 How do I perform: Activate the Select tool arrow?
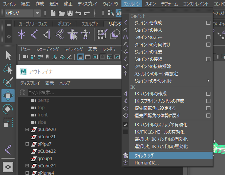[x=9, y=55]
